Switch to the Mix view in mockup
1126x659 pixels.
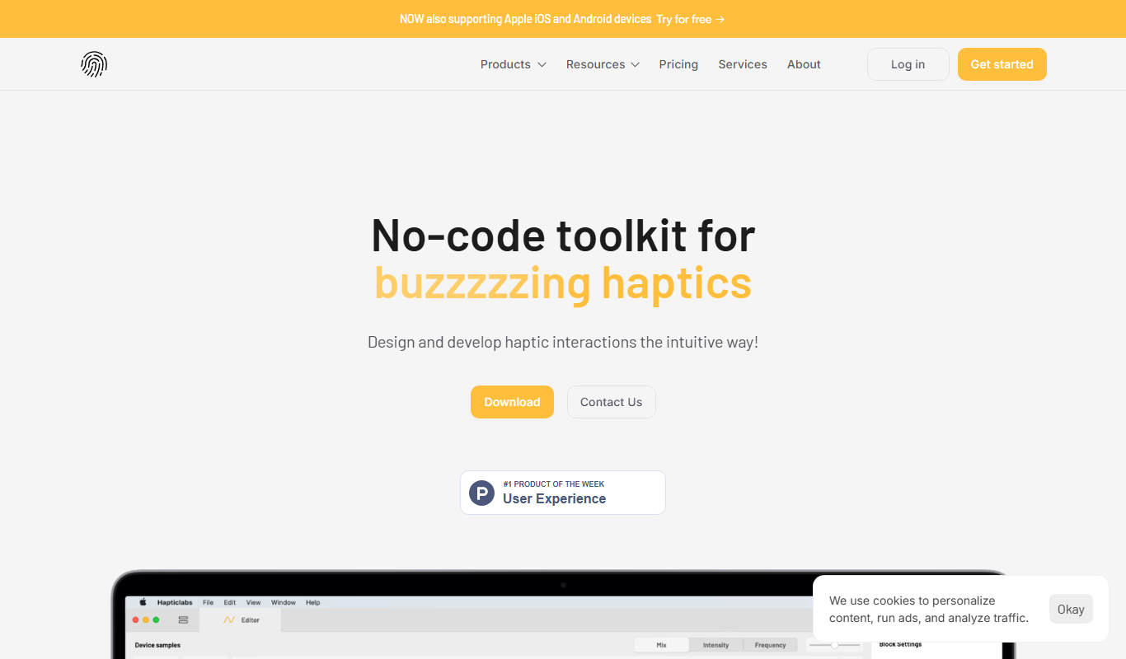click(661, 645)
